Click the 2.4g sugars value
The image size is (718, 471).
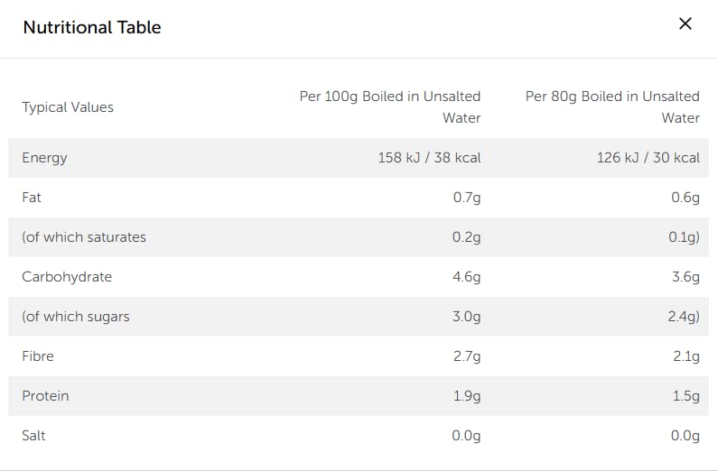[x=685, y=317]
